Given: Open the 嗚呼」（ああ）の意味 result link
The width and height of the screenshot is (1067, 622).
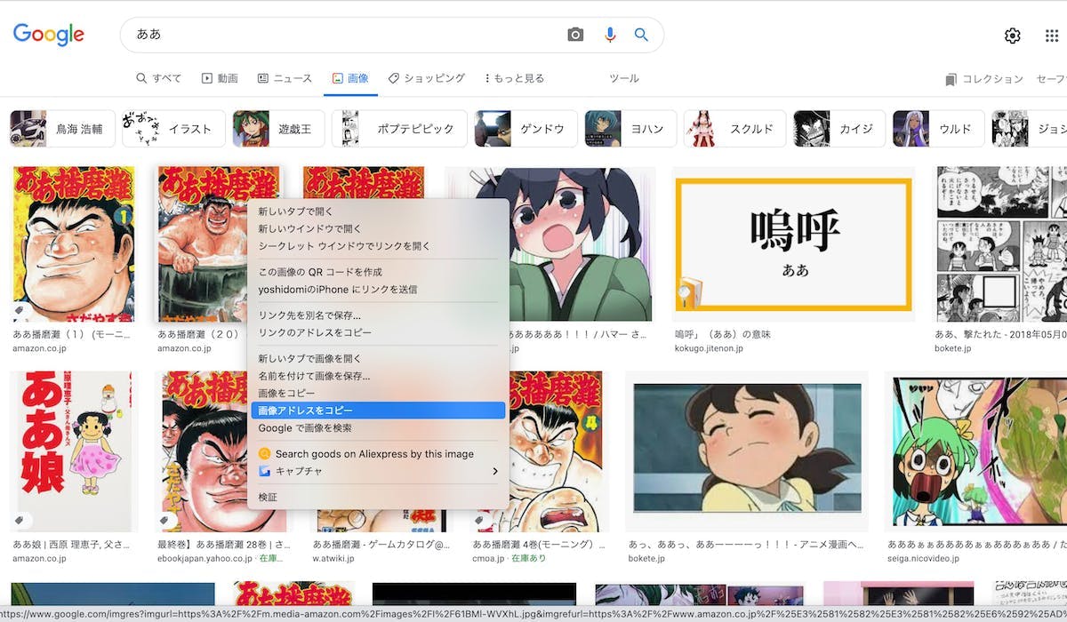Looking at the screenshot, I should [x=723, y=335].
